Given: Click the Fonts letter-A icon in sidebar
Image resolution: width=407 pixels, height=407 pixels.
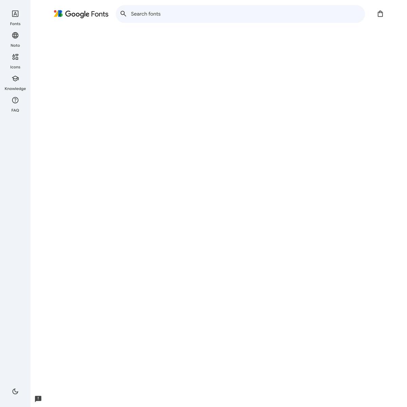Looking at the screenshot, I should click(15, 14).
